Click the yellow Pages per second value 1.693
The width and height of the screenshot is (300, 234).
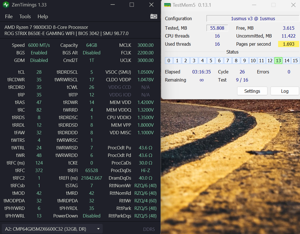[x=288, y=44]
